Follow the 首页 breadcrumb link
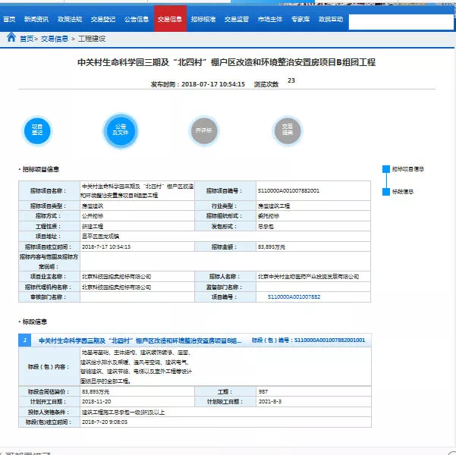Viewport: 456px width, 455px height. pos(27,39)
